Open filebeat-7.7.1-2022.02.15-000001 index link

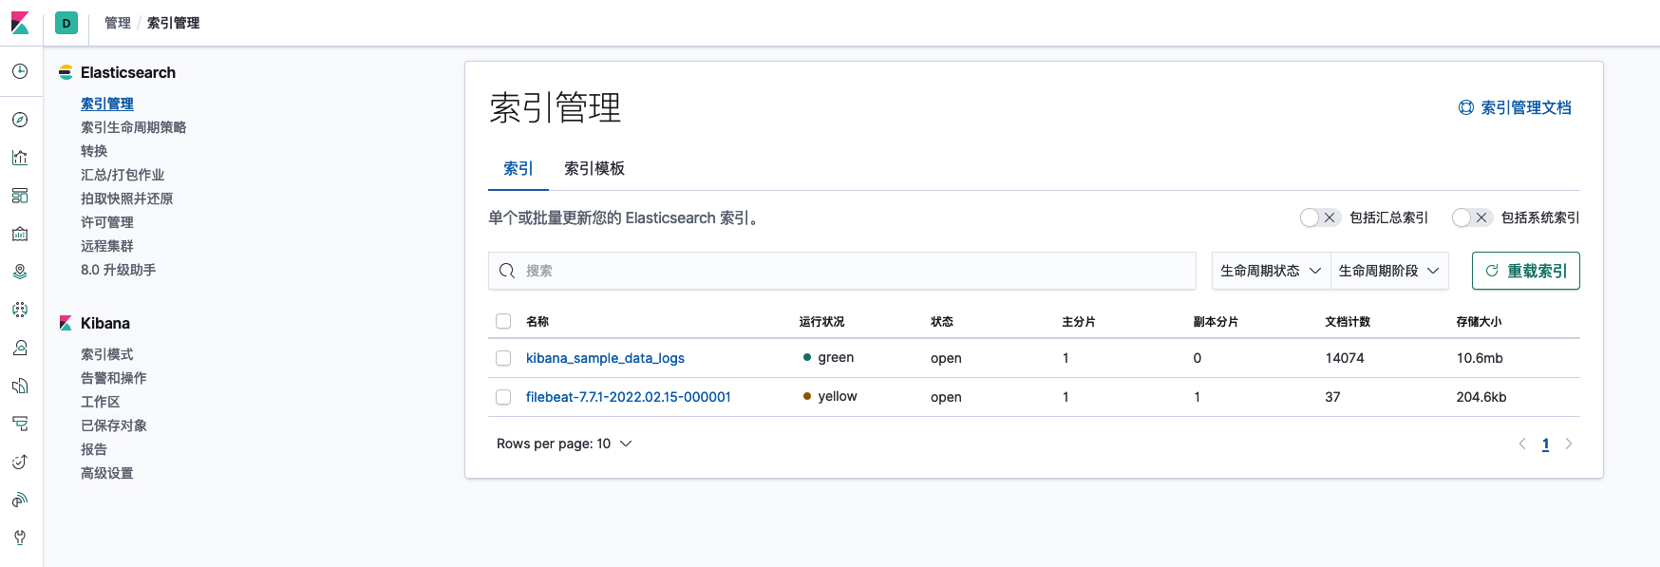[x=629, y=397]
